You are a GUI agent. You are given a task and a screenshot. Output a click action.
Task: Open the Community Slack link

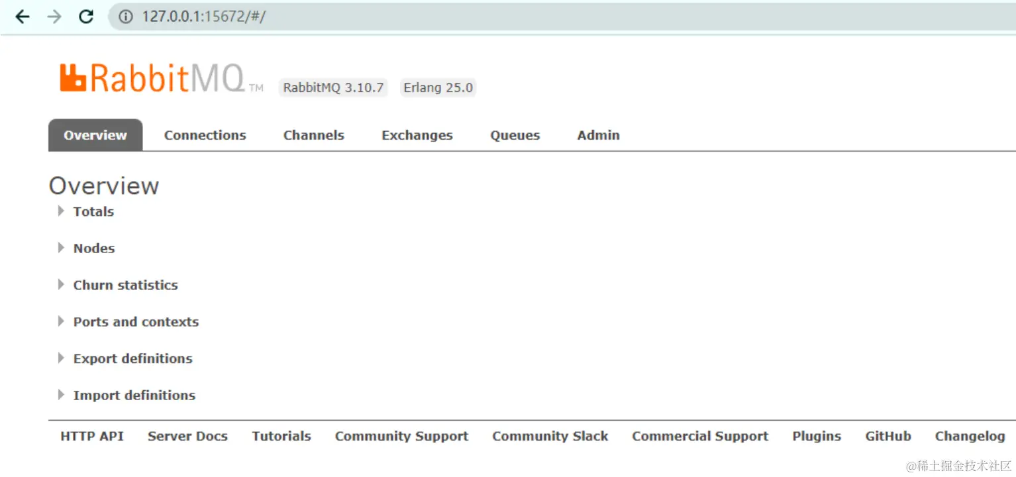click(x=550, y=436)
